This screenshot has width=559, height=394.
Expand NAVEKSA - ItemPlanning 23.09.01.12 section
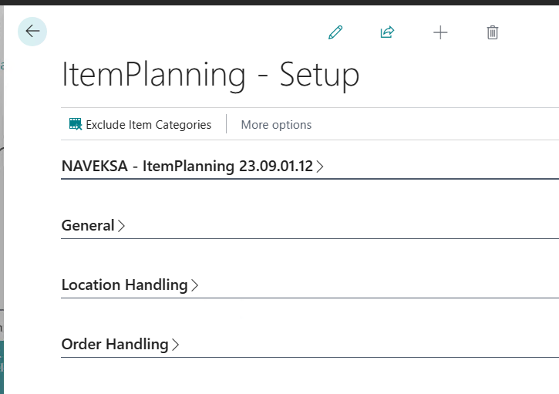[x=187, y=166]
